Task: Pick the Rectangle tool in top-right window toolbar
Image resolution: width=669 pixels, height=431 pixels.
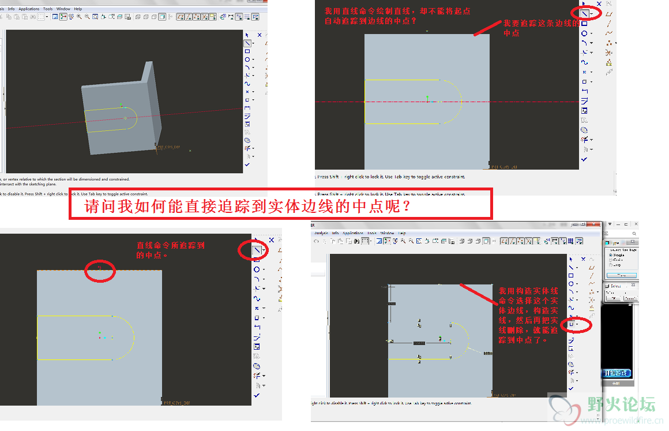Action: pyautogui.click(x=584, y=23)
